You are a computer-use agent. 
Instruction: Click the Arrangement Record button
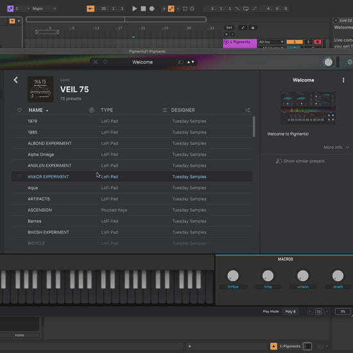[151, 8]
